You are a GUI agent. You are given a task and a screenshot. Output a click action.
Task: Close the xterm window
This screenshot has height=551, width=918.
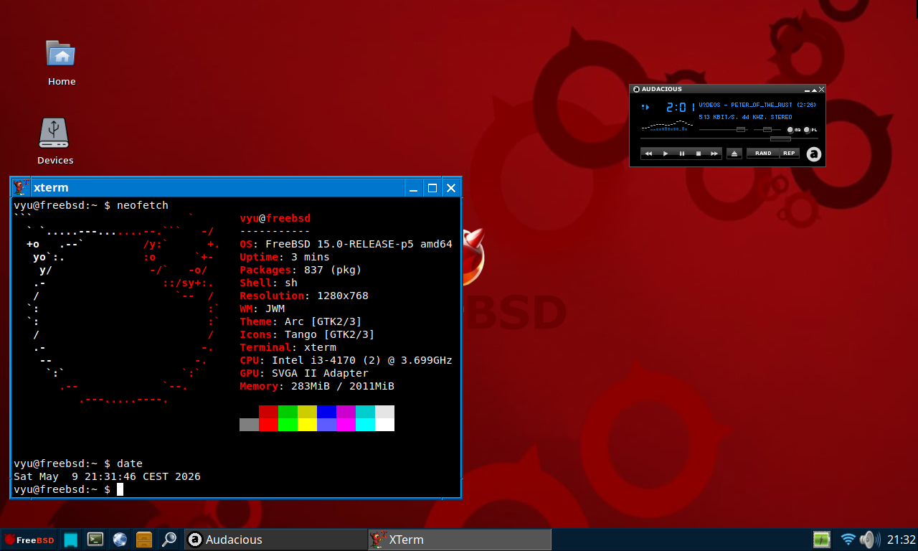click(451, 188)
